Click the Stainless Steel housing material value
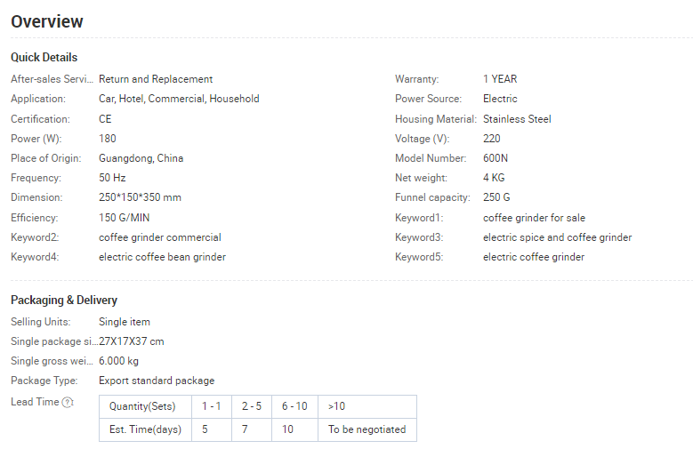Image resolution: width=693 pixels, height=457 pixels. click(517, 119)
